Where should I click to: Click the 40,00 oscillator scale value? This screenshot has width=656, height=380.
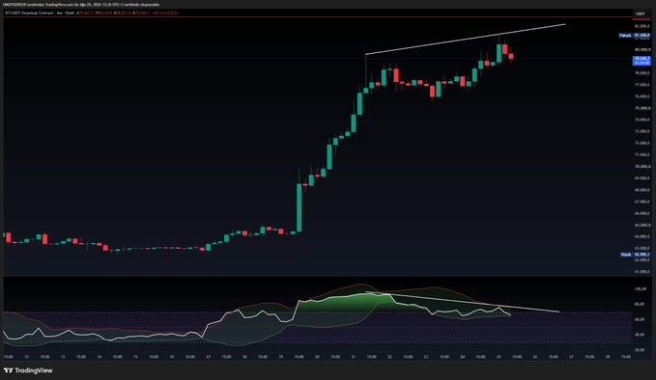tap(641, 335)
